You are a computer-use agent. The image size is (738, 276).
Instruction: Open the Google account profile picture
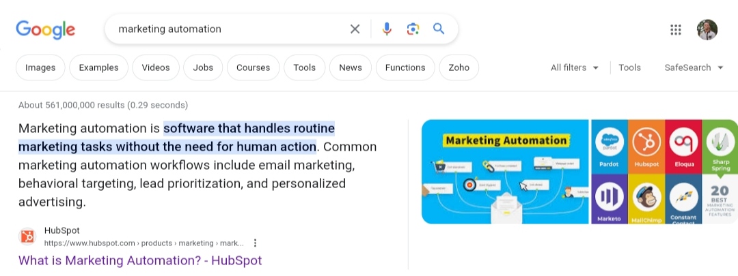click(707, 29)
